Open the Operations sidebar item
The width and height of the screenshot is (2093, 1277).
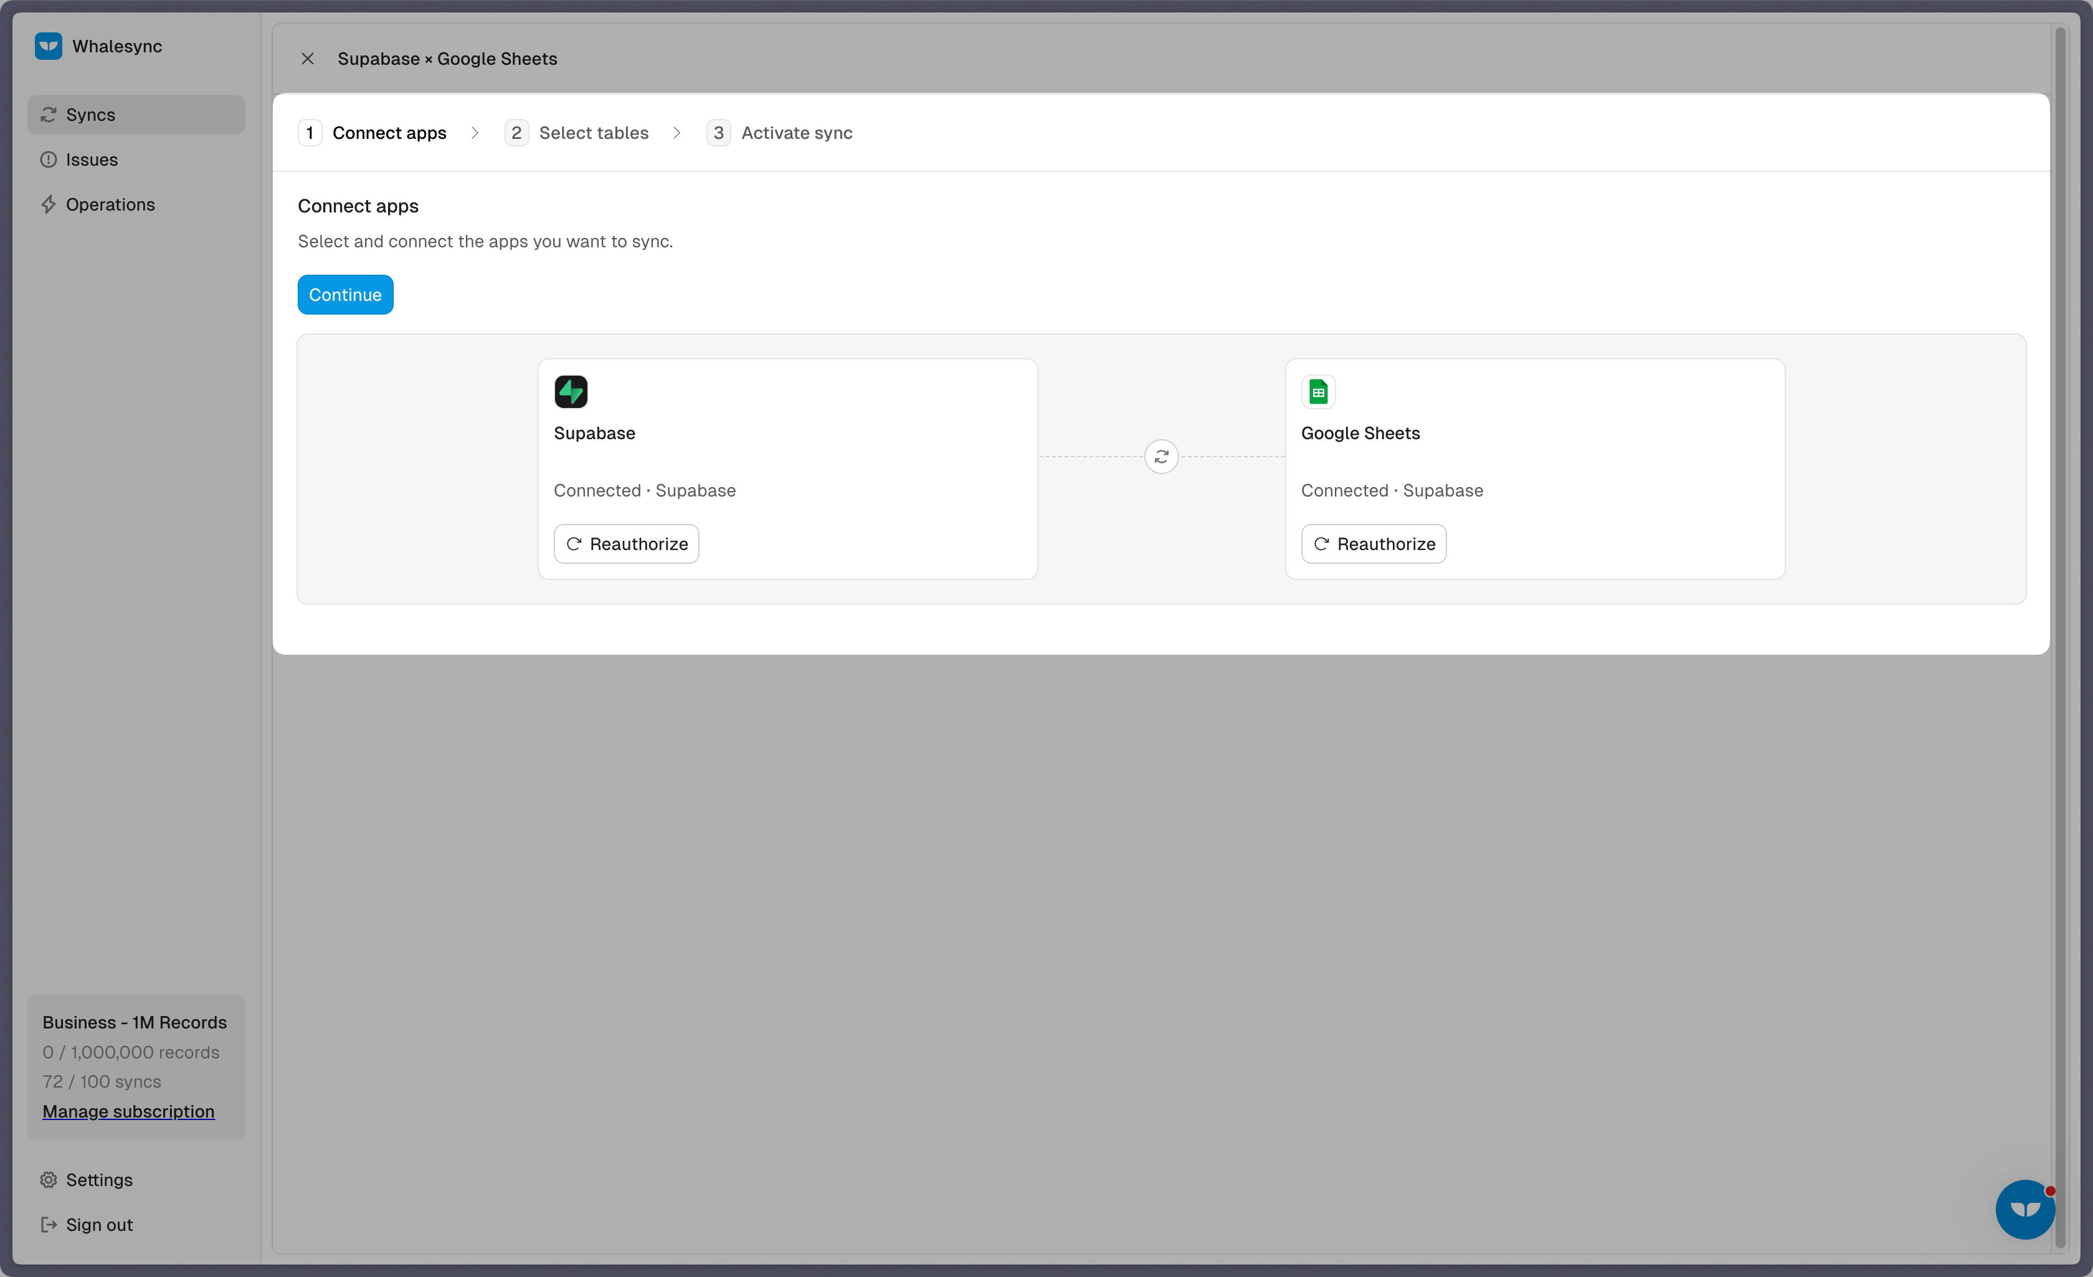coord(136,205)
